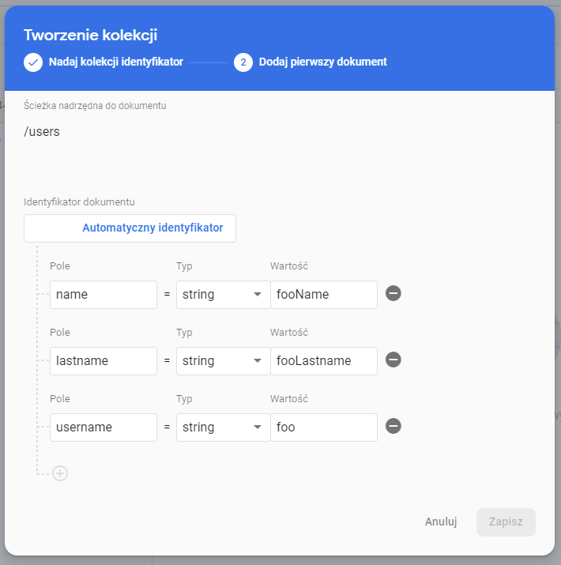This screenshot has height=565, width=561.
Task: Open type dropdown for username field
Action: click(x=223, y=428)
